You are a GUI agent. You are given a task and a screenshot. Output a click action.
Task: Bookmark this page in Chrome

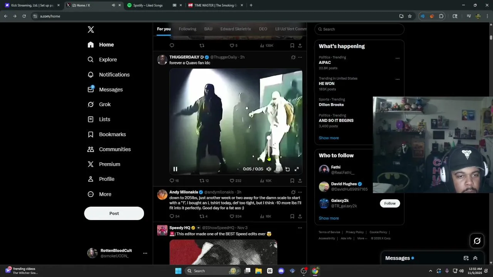pos(410,16)
